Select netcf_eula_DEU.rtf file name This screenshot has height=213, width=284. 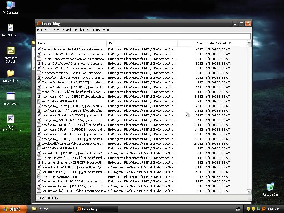pos(73,130)
